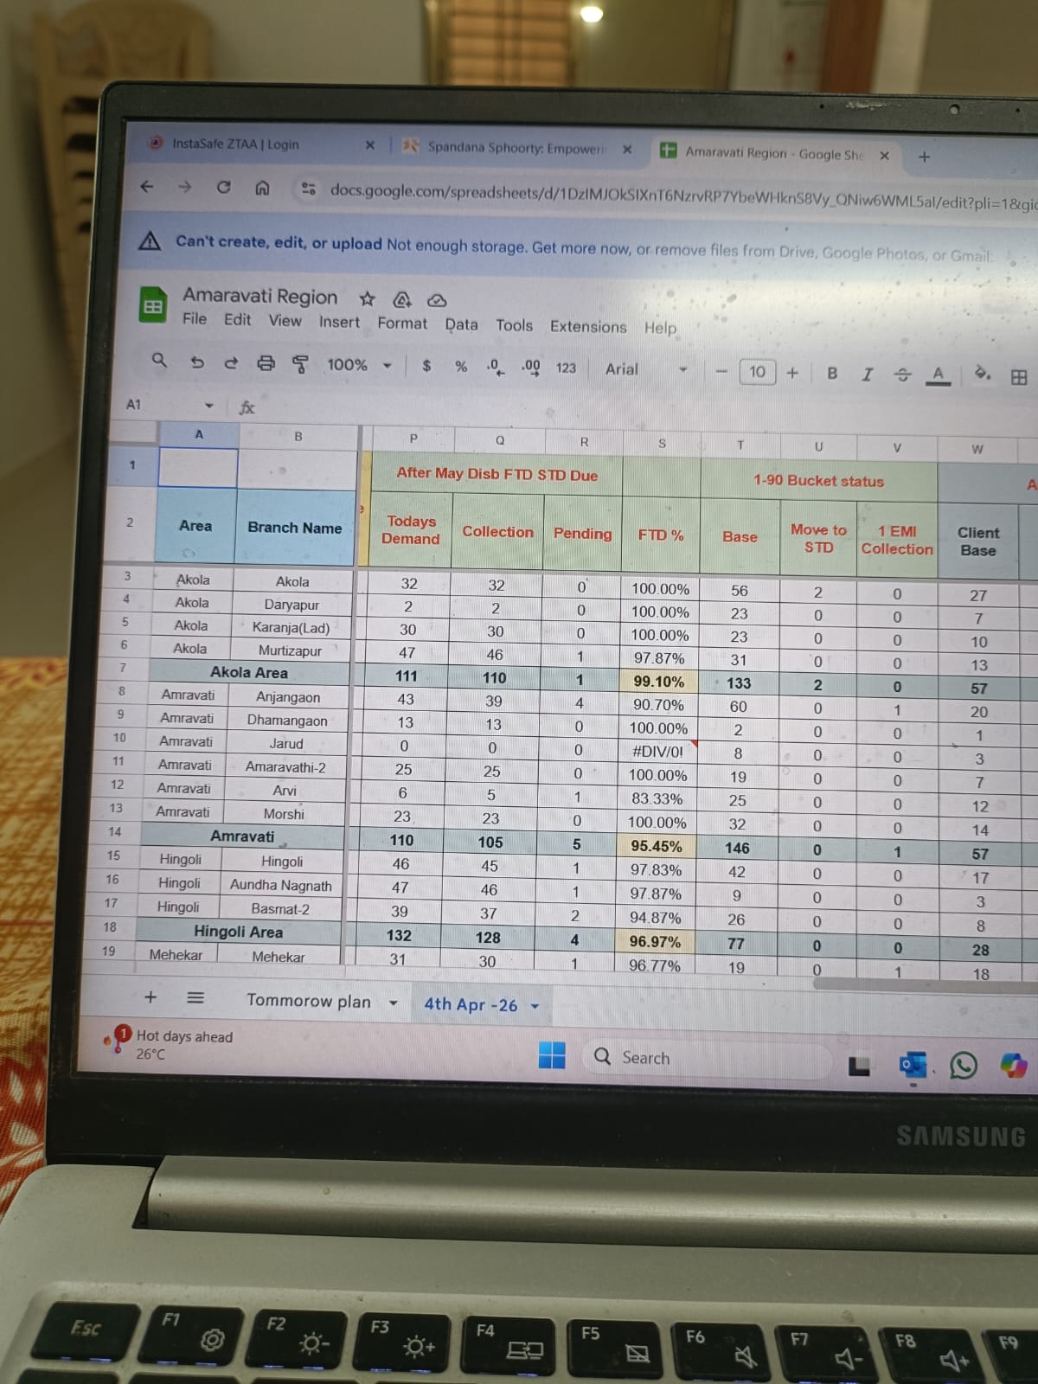Click the Print icon in toolbar

266,363
